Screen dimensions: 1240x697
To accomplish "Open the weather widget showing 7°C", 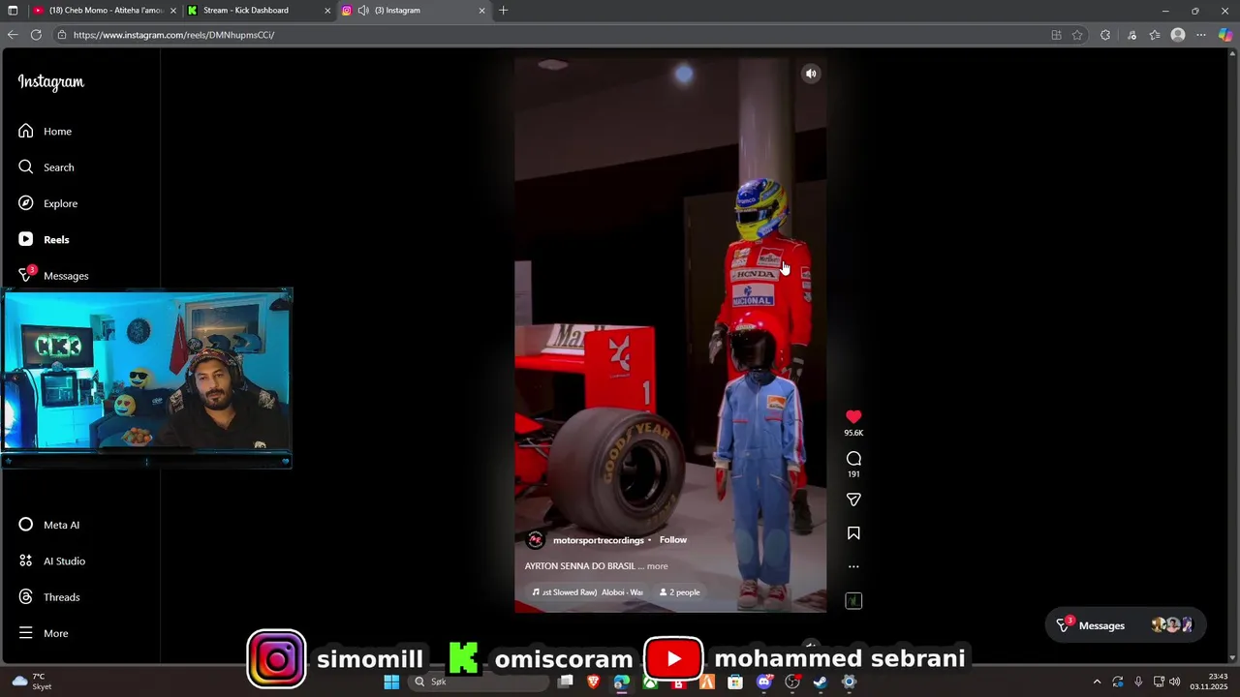I will click(x=32, y=682).
